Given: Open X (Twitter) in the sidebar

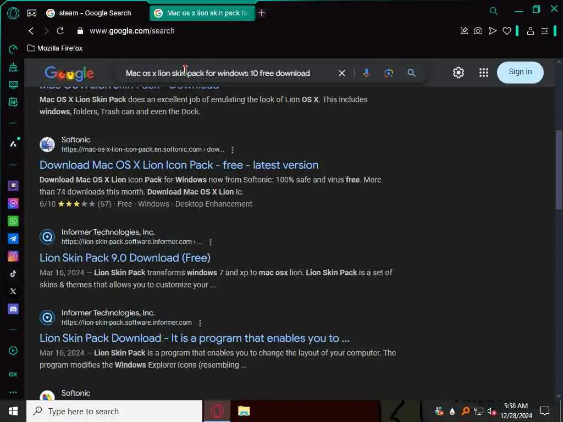Looking at the screenshot, I should click(13, 291).
